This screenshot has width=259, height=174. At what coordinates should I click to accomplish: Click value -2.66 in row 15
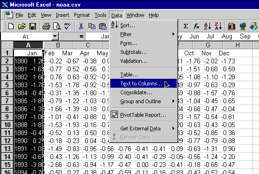coord(55,165)
